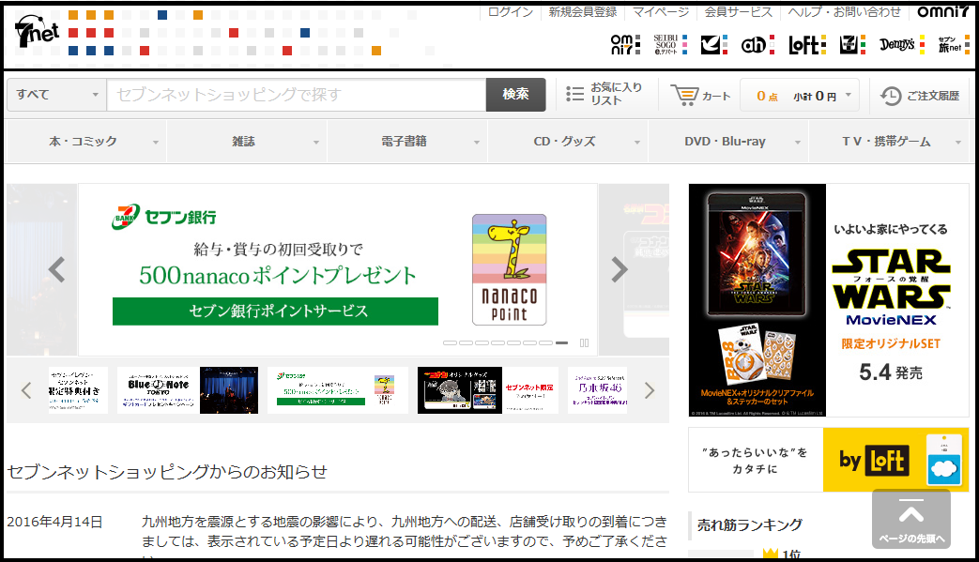Open the Conan セブンネット限定 thumbnail
979x562 pixels.
488,390
